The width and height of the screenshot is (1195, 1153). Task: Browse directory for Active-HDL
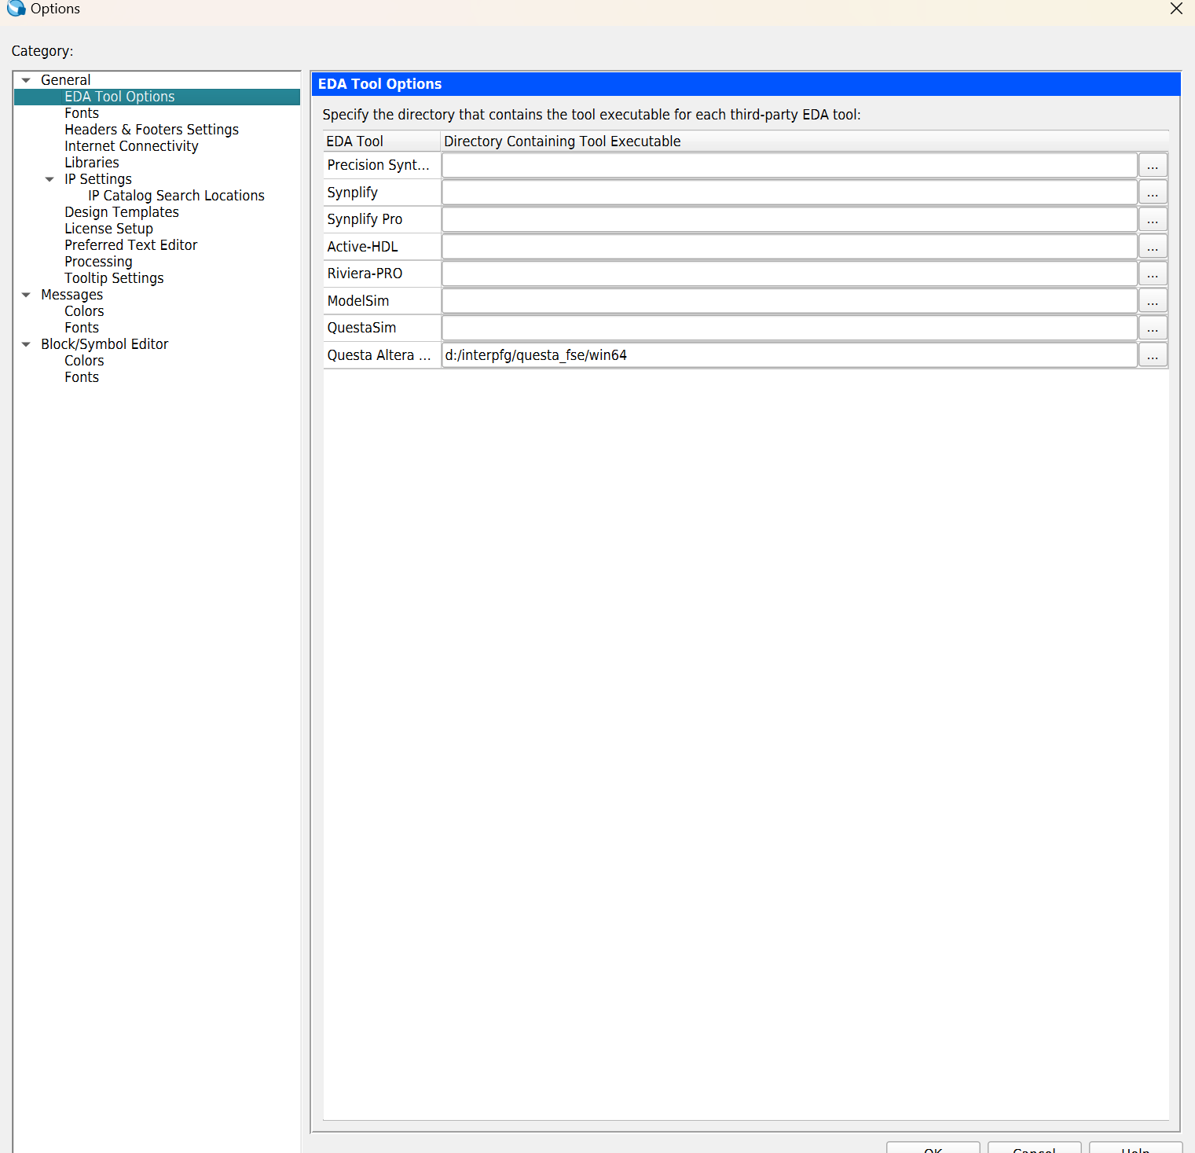(x=1153, y=247)
